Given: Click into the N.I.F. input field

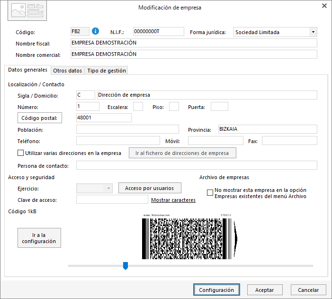Looking at the screenshot, I should 159,32.
